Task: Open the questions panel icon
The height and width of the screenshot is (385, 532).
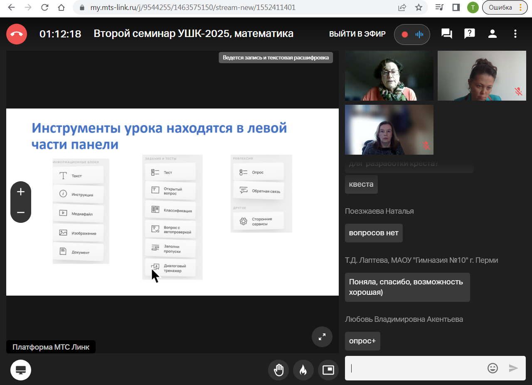Action: [x=469, y=34]
